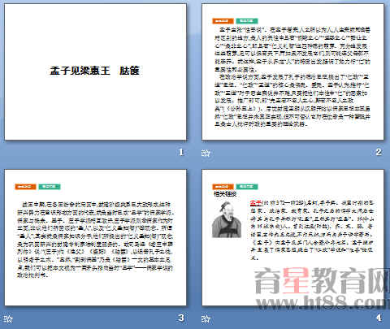Open the red underlined 孟子 hyperlink on slide 4

(x=256, y=202)
